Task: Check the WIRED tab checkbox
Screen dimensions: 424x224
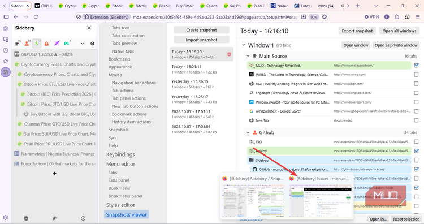Action: (416, 75)
